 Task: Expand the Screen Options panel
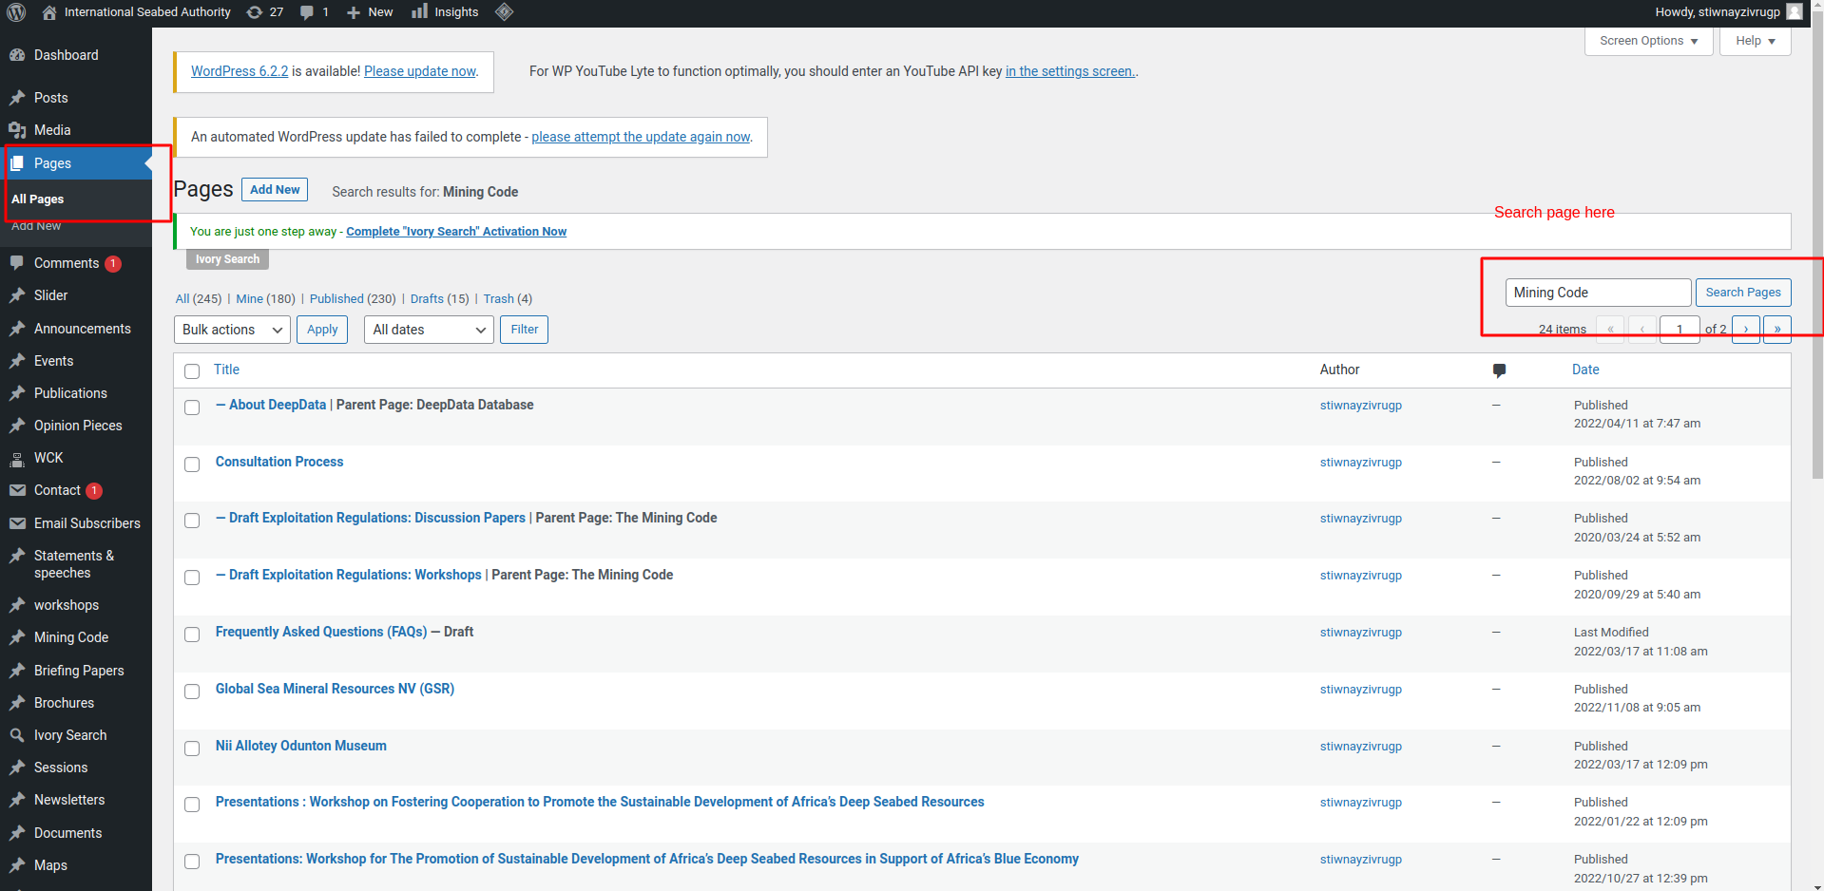[1648, 41]
